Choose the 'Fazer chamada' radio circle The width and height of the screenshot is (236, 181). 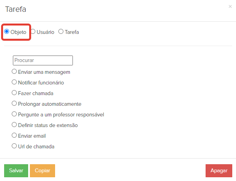click(14, 93)
